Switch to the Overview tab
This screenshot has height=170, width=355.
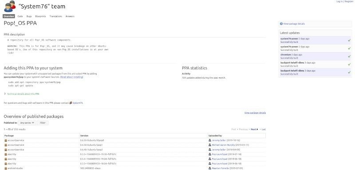(x=9, y=16)
